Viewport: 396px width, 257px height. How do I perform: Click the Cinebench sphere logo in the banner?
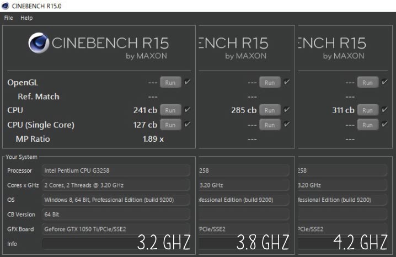pos(39,43)
